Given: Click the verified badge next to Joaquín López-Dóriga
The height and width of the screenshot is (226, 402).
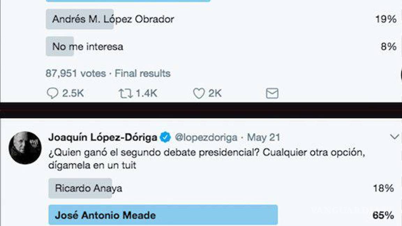Looking at the screenshot, I should tap(165, 137).
